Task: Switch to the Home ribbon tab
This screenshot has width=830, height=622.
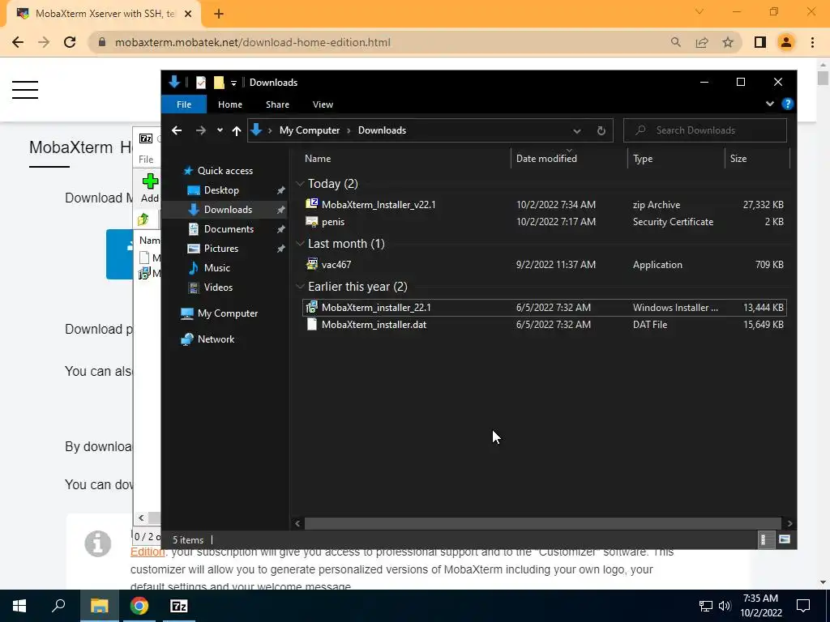Action: [229, 104]
